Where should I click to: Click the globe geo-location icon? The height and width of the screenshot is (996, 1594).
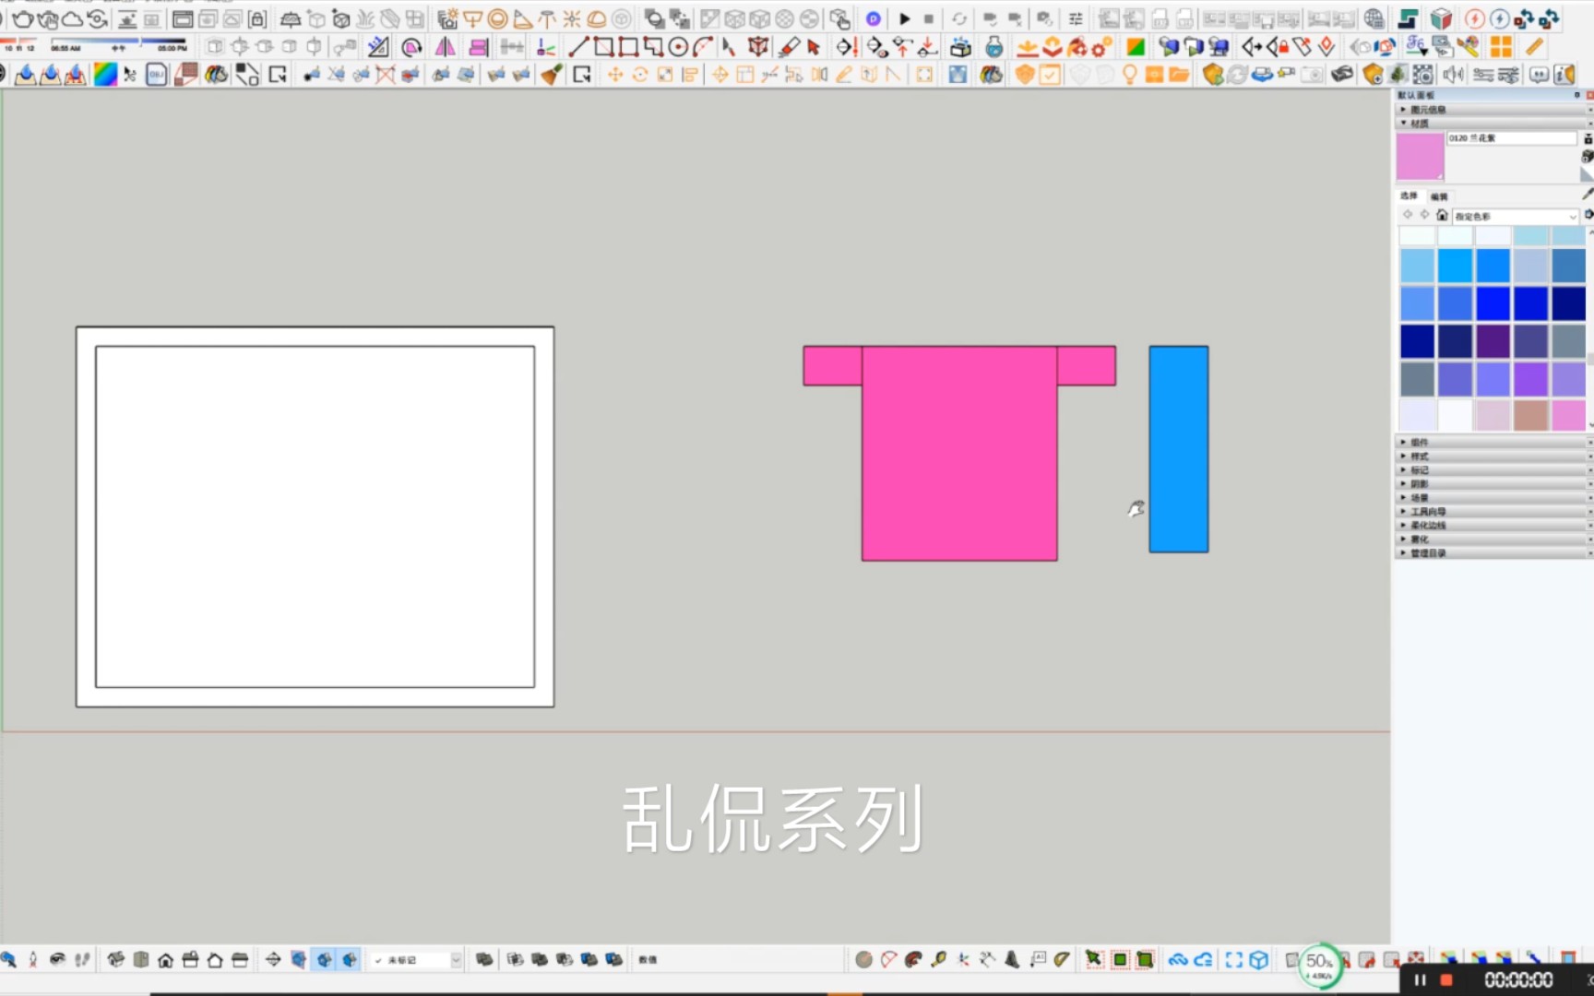pos(1374,19)
